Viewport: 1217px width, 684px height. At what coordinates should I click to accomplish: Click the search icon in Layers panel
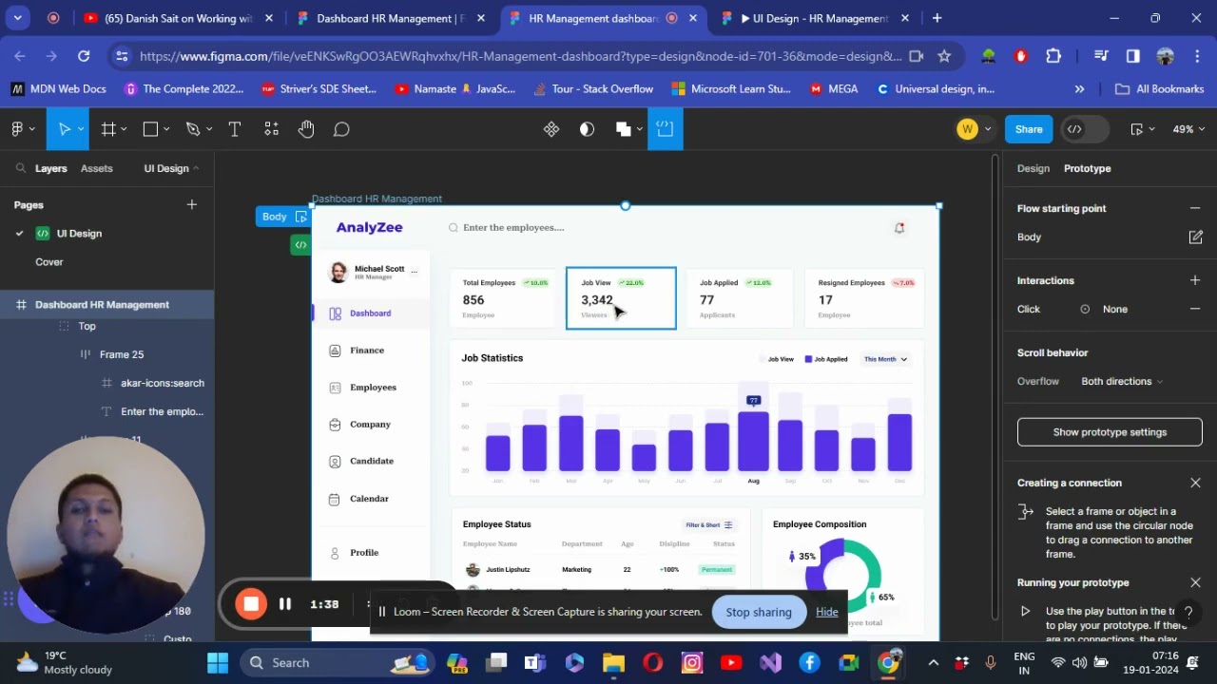(x=20, y=168)
